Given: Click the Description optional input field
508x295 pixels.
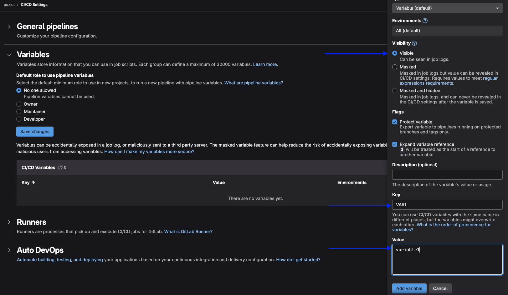Looking at the screenshot, I should pos(447,175).
